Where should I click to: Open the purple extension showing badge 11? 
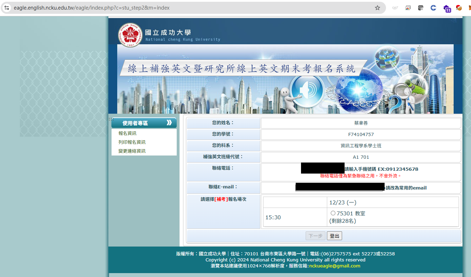click(447, 9)
